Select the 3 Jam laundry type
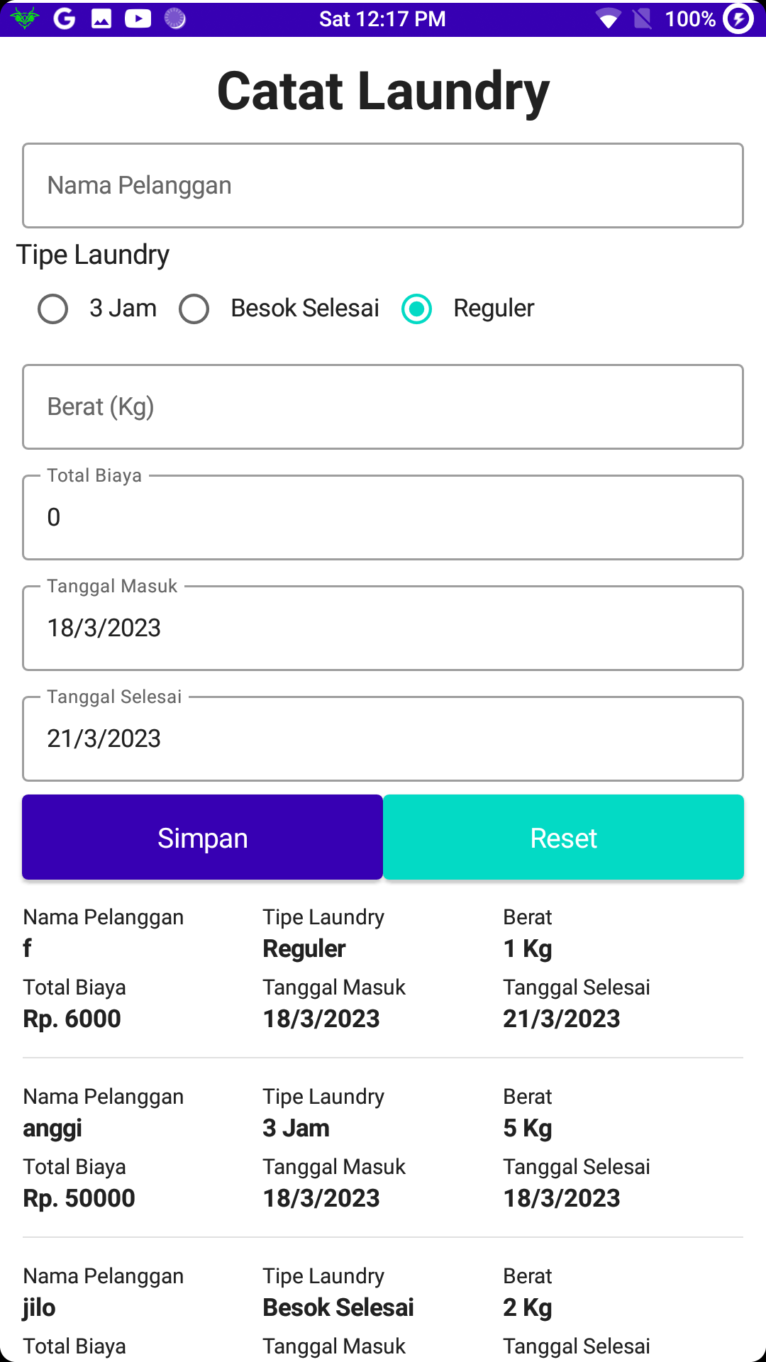The height and width of the screenshot is (1362, 766). click(52, 308)
